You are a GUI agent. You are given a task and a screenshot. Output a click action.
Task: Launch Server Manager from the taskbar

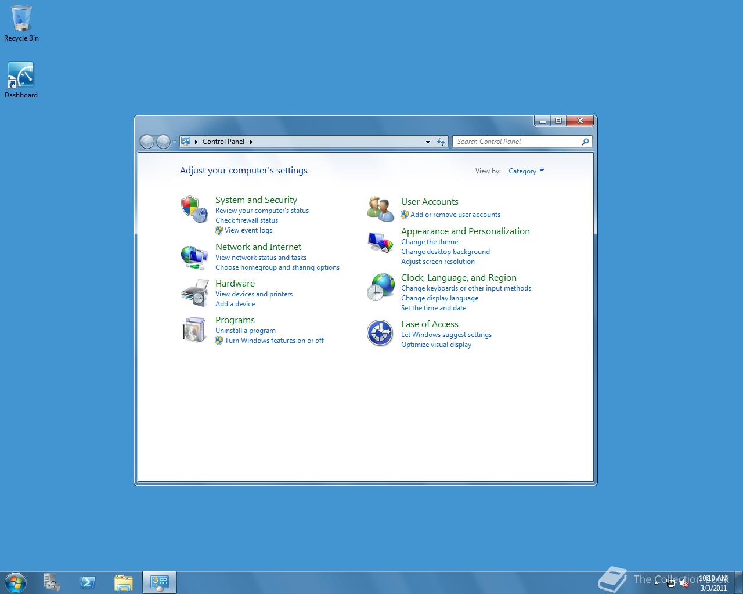coord(52,582)
